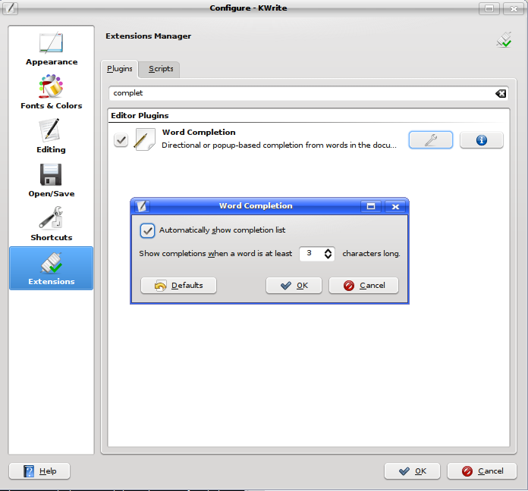
Task: Switch to the Plugins tab
Action: 120,69
